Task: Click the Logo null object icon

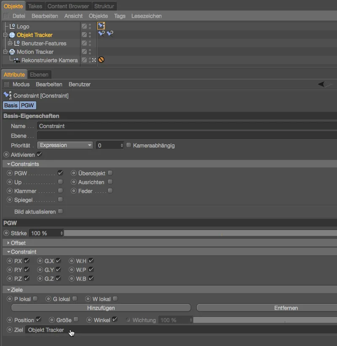Action: (x=12, y=27)
